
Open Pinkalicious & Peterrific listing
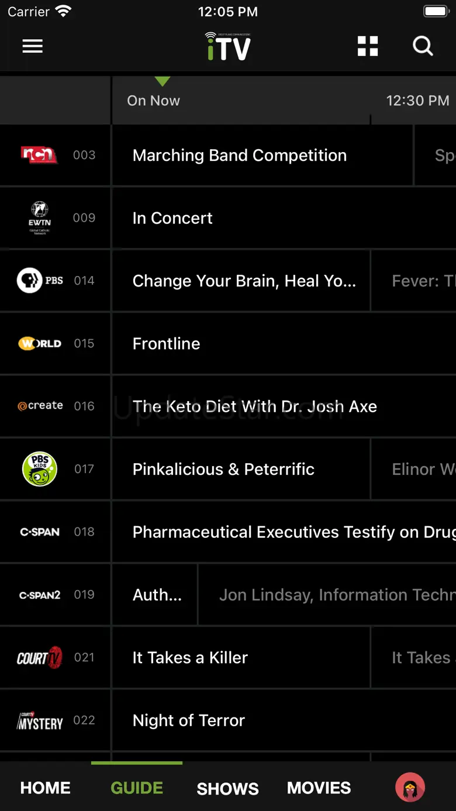(223, 470)
